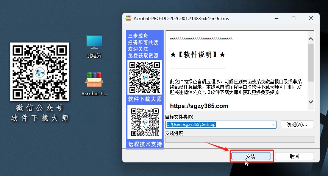
Task: Click the 扫码即可共渡 sidebar text
Action: tap(143, 42)
